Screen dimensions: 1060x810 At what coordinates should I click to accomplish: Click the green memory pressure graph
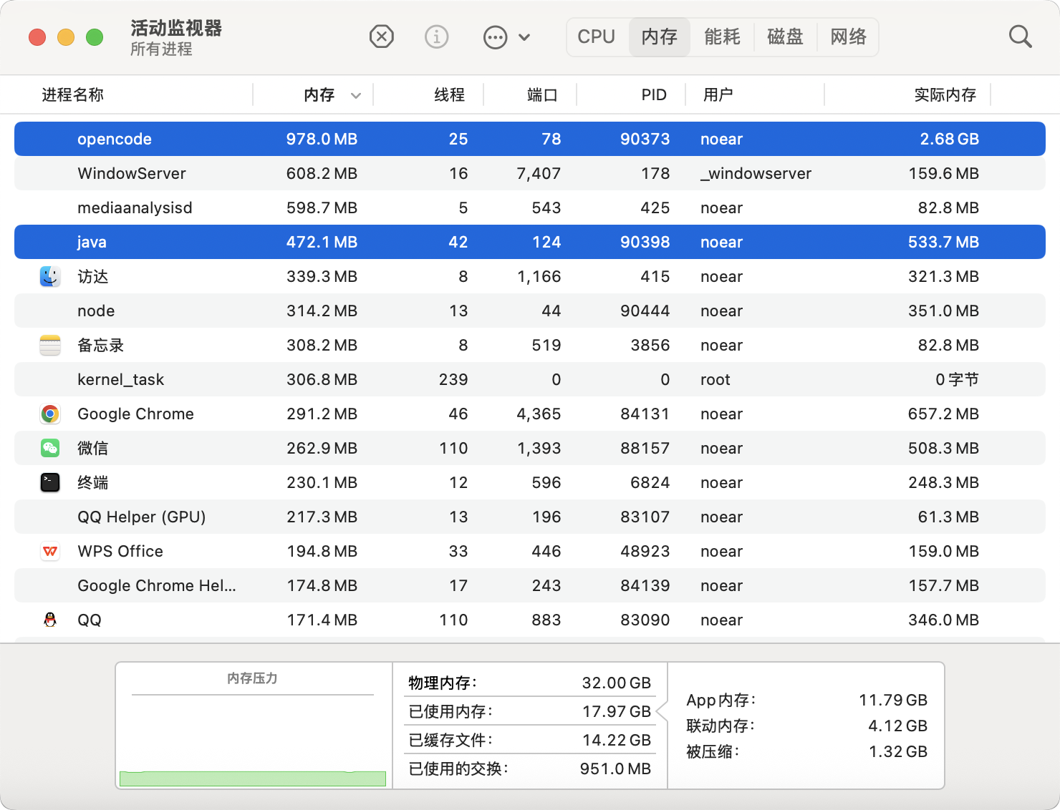pos(252,778)
